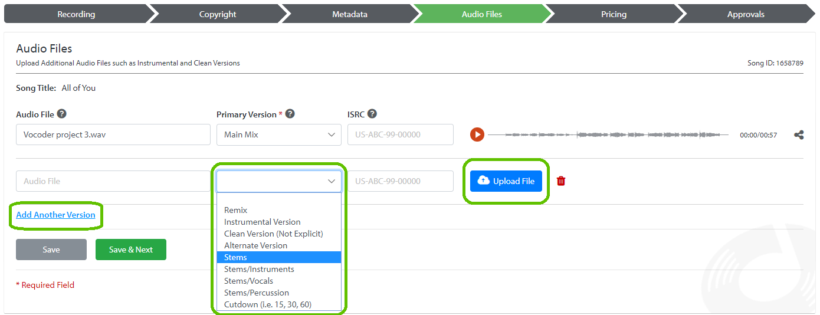Image resolution: width=820 pixels, height=315 pixels.
Task: Collapse the open version type dropdown
Action: tap(279, 181)
